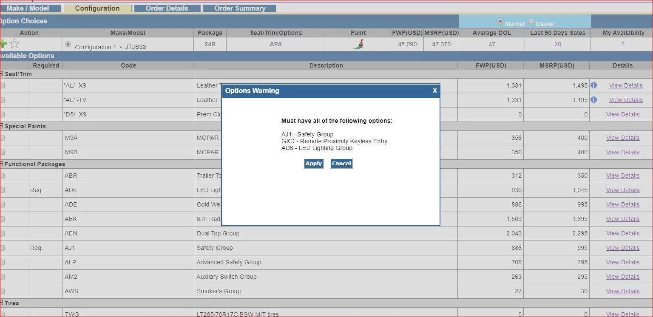Click Apply in the Options Warning dialog

point(314,164)
